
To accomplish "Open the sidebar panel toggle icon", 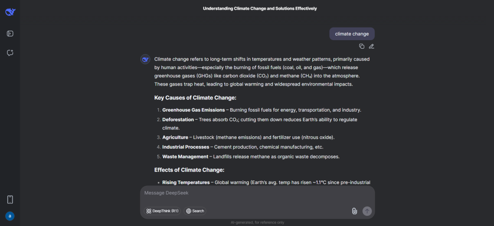I will point(10,33).
